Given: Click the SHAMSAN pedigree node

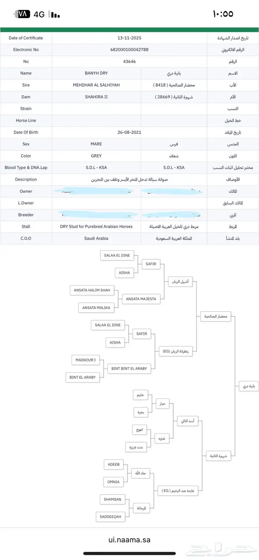Looking at the screenshot, I should (113, 499).
